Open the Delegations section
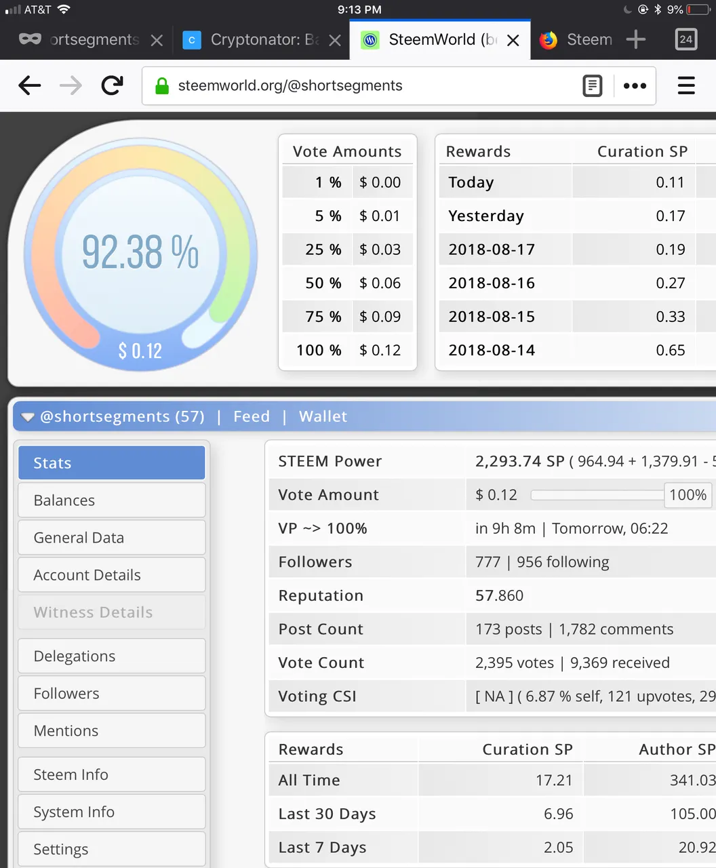 112,656
